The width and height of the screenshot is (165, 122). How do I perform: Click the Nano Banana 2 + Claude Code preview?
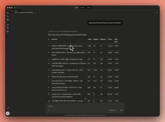[68, 71]
